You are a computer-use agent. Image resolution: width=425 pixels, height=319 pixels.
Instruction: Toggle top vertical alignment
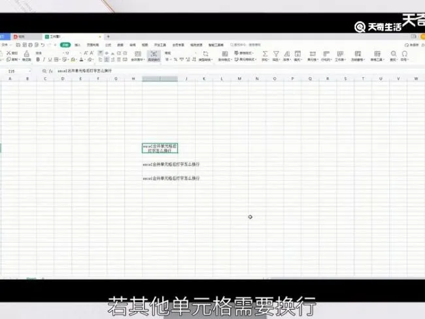100,53
